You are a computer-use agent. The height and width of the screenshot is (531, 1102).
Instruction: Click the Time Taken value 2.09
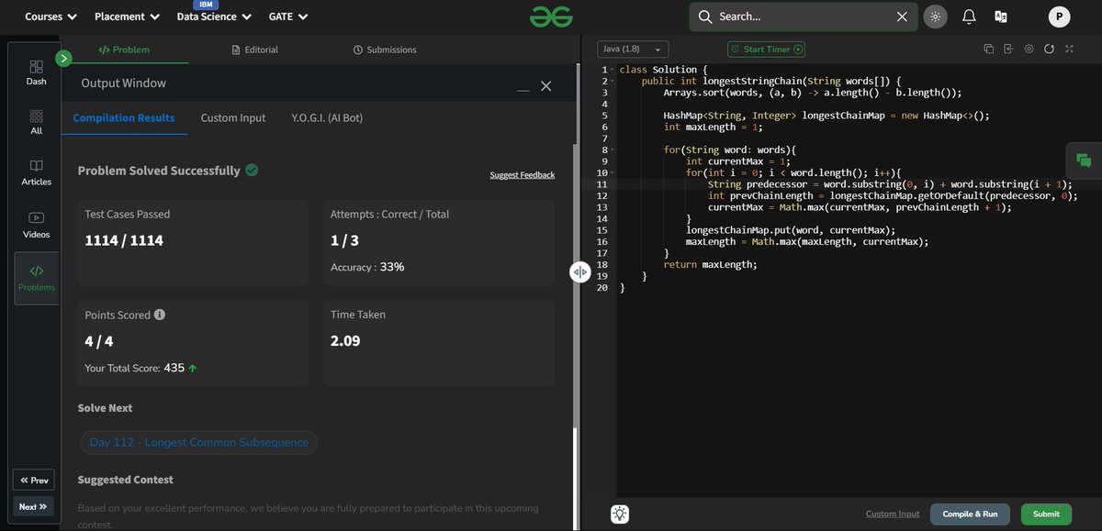click(x=345, y=341)
